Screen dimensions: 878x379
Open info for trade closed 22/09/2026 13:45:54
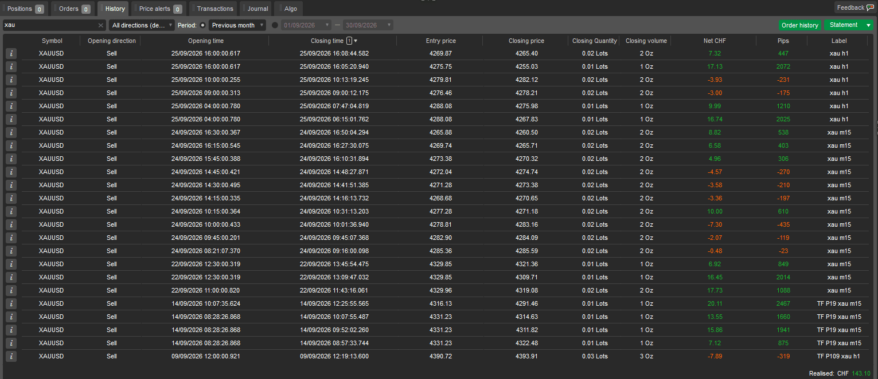[x=11, y=264]
